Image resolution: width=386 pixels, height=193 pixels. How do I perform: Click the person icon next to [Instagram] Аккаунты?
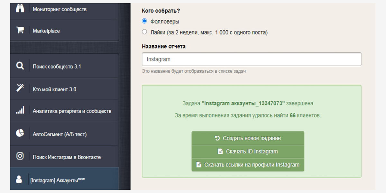coord(19,179)
